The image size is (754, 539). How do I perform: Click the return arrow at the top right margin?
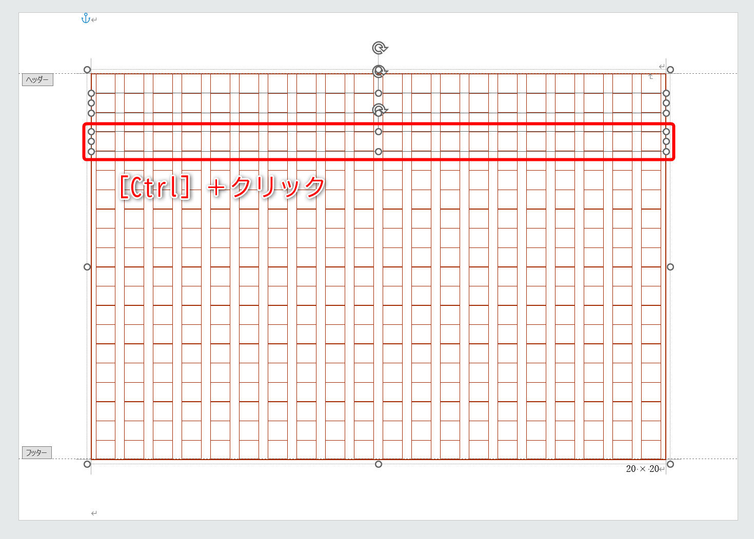point(661,66)
